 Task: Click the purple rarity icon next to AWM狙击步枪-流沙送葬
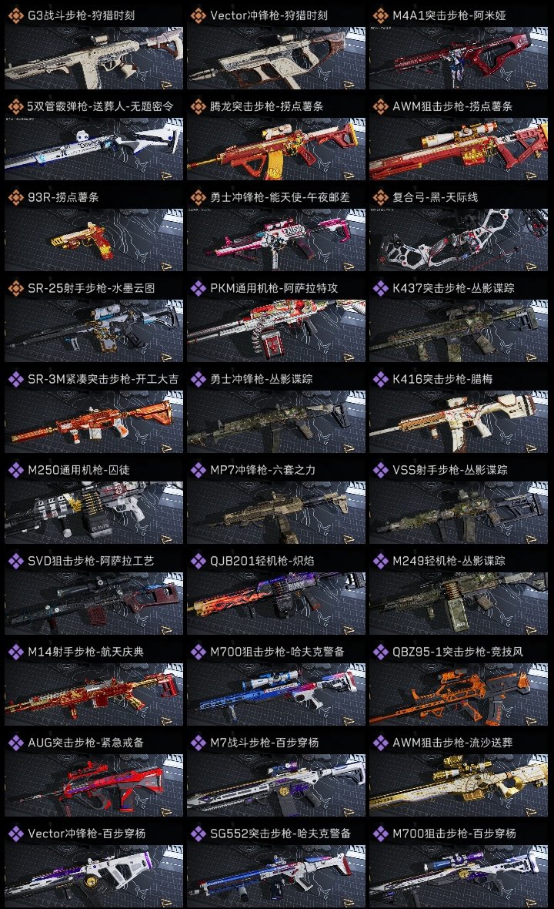(380, 742)
